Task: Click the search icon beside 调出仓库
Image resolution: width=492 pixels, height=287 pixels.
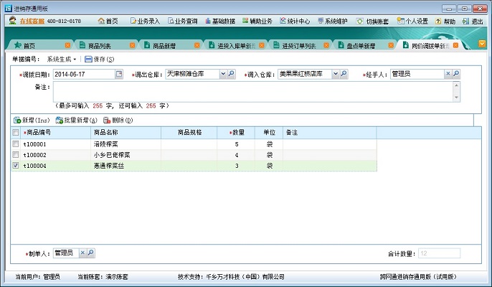Action: pyautogui.click(x=232, y=74)
